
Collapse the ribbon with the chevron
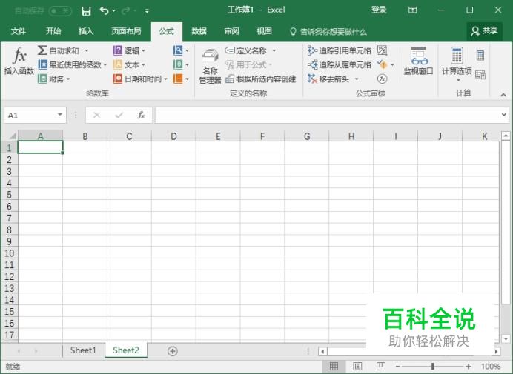point(503,95)
